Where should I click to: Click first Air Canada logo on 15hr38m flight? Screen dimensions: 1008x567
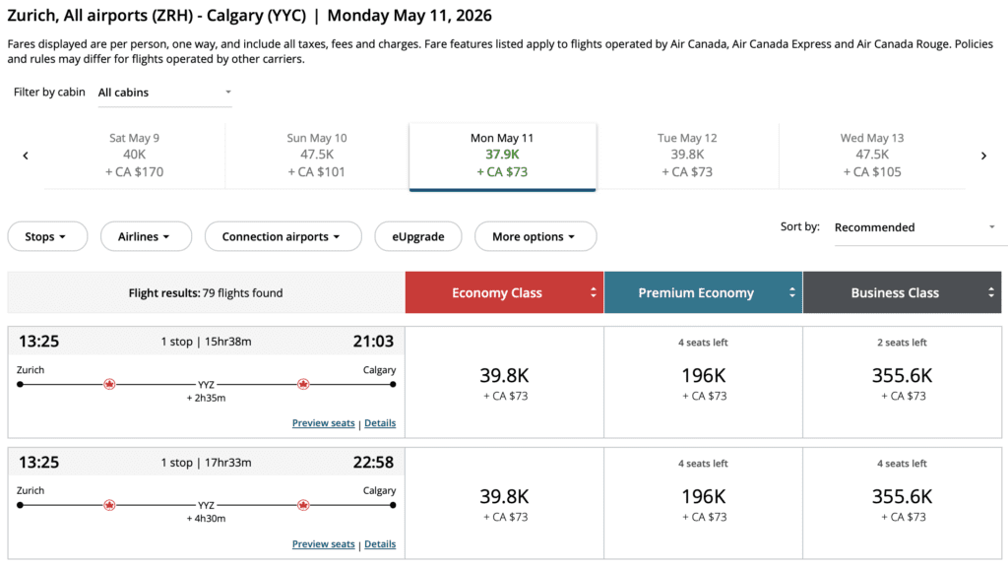(x=109, y=384)
